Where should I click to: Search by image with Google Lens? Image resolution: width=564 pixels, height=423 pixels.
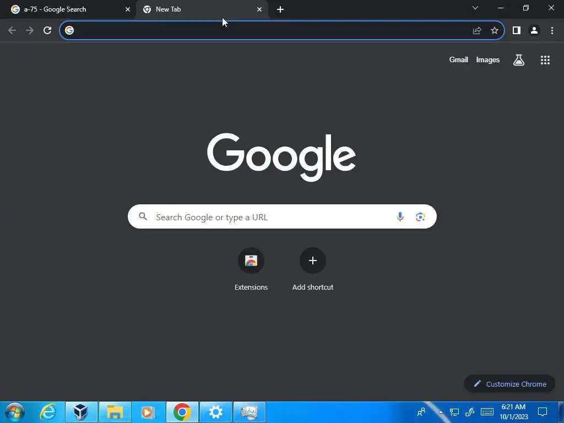(420, 216)
